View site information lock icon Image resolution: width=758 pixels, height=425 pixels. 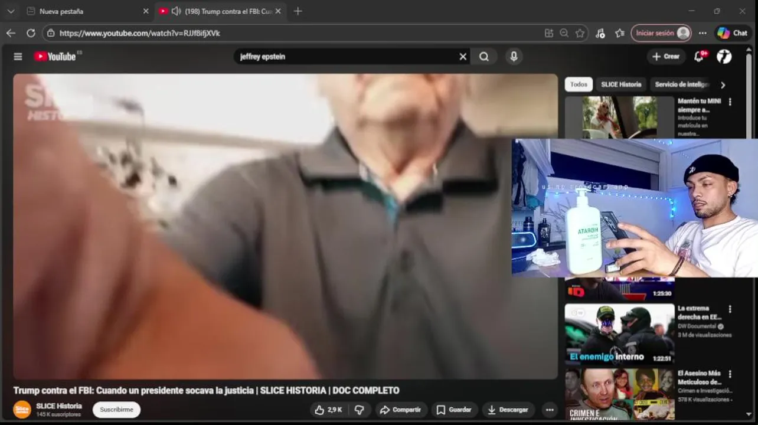(x=51, y=34)
